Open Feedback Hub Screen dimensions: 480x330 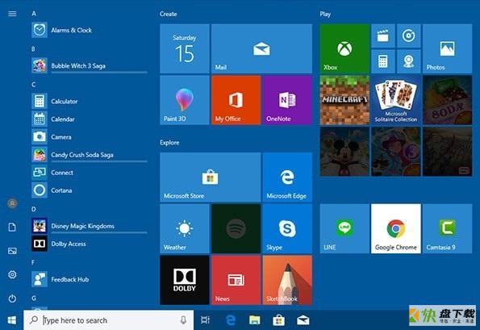(89, 279)
